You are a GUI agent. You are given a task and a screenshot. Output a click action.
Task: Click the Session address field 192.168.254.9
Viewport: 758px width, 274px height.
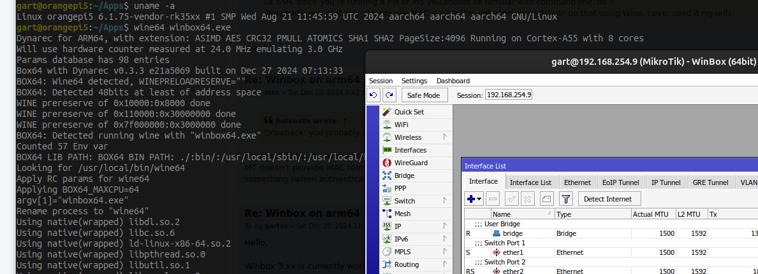click(x=509, y=95)
